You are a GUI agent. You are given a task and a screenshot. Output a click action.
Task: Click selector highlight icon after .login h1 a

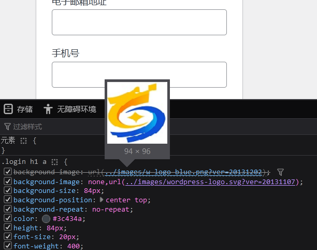click(x=54, y=162)
